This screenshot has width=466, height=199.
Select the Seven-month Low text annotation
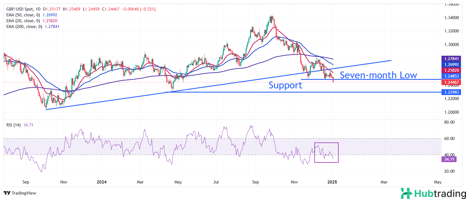(x=378, y=75)
